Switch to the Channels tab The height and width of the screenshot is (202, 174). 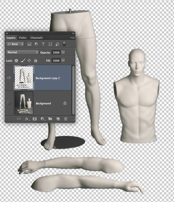[x=37, y=38]
